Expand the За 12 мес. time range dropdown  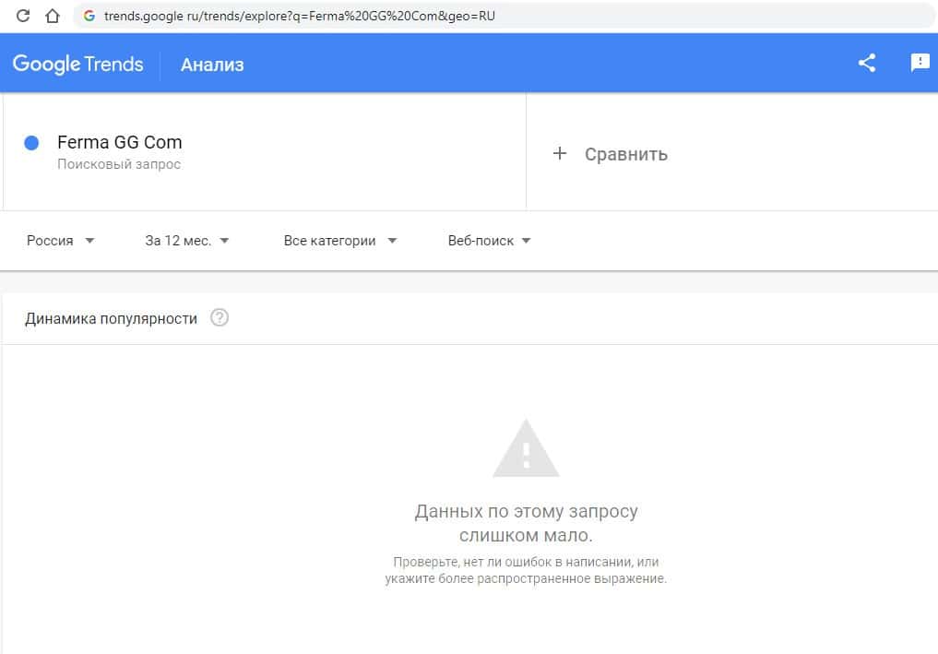(187, 241)
